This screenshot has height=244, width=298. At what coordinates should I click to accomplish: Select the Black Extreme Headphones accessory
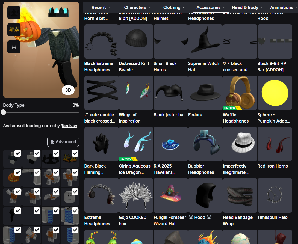[102, 41]
